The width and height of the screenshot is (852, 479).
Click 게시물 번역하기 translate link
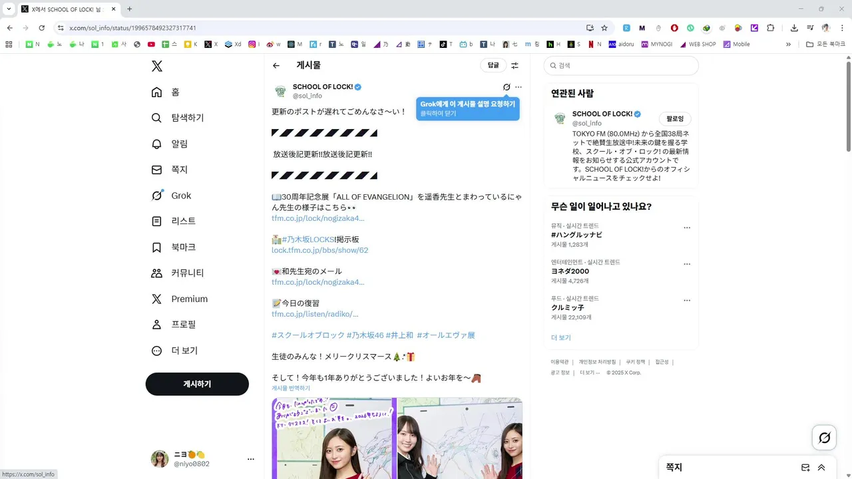[291, 388]
